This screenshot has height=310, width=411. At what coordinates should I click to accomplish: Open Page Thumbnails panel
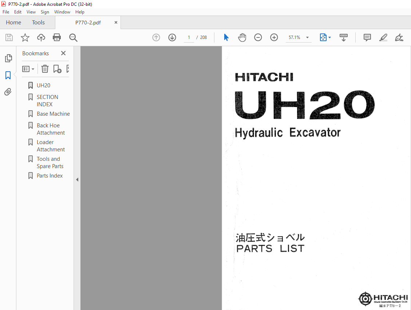click(x=8, y=58)
